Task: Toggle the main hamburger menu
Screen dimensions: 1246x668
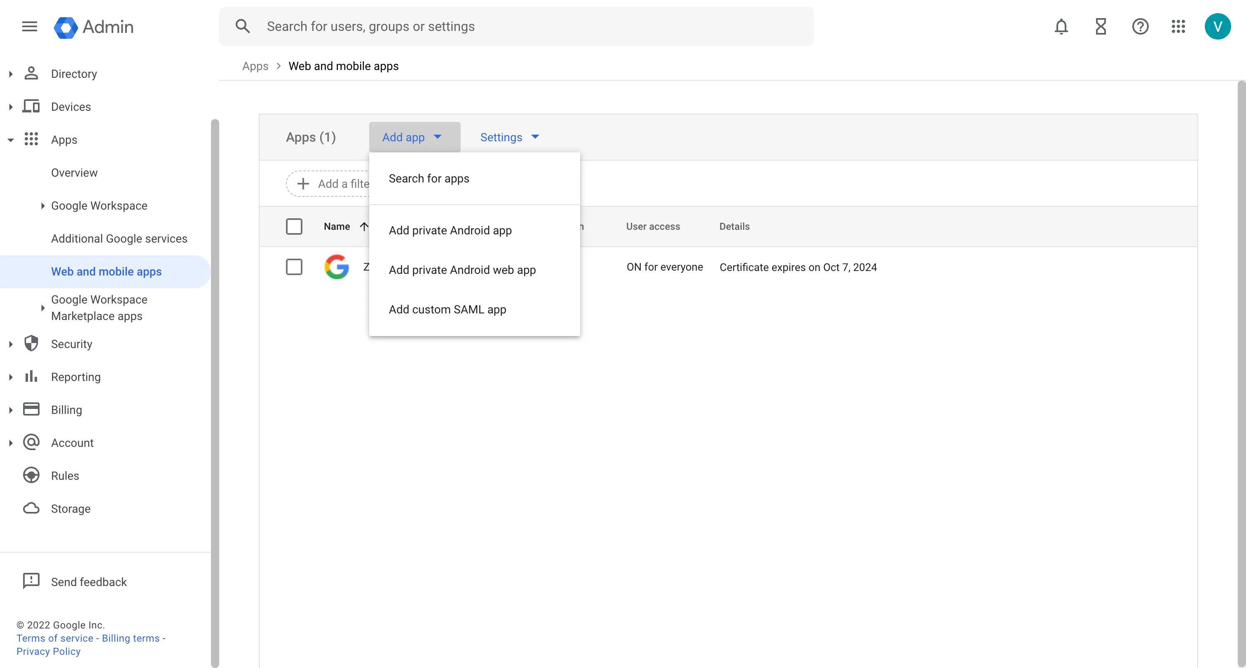Action: click(30, 26)
